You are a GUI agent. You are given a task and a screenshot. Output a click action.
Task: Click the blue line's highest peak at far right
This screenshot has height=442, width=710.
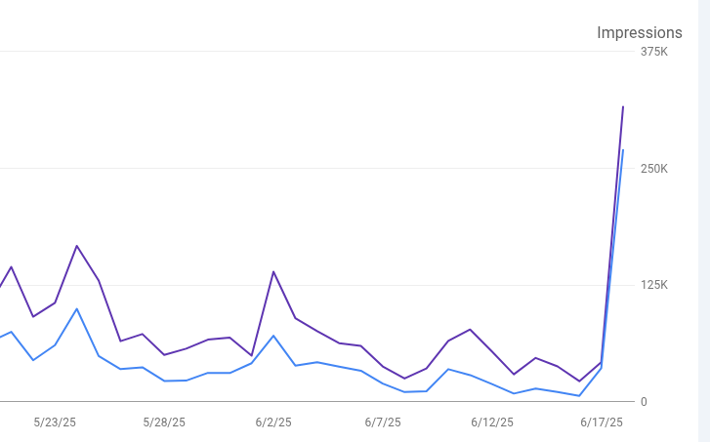[x=623, y=150]
